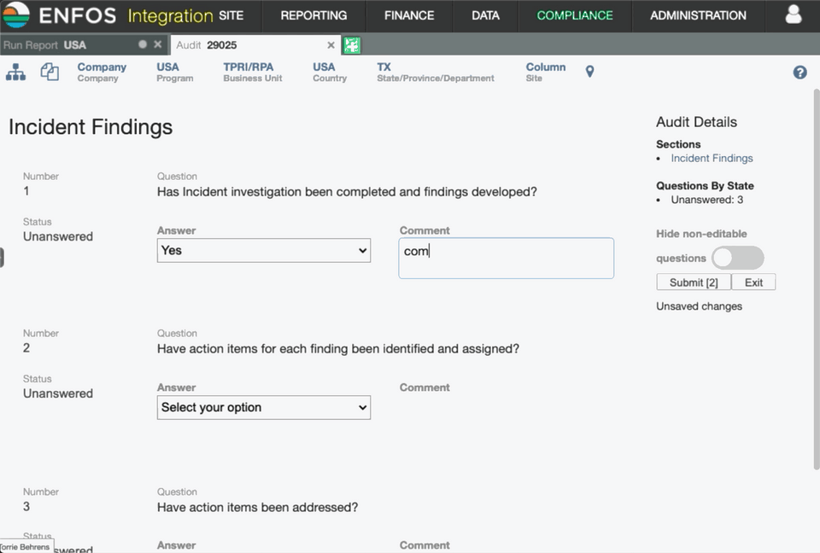820x553 pixels.
Task: Click the map location pin icon
Action: click(589, 72)
